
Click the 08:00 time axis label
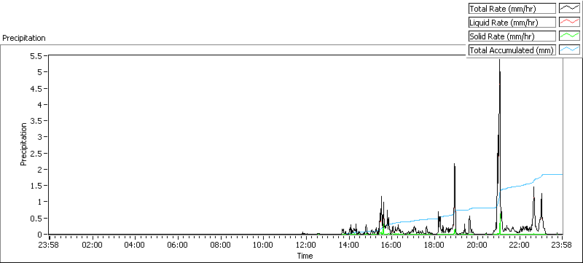point(220,245)
